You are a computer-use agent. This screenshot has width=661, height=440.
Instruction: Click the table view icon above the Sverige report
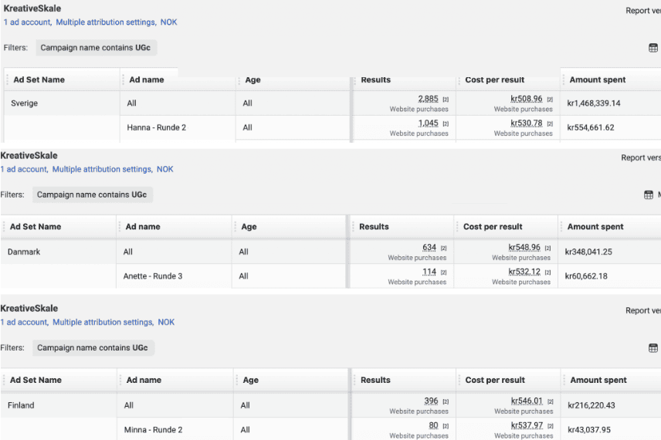(653, 48)
